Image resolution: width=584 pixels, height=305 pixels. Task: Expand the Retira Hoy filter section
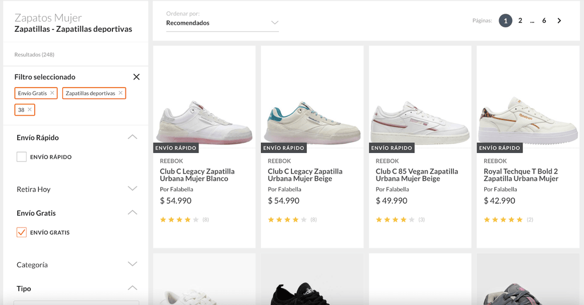[x=132, y=189]
